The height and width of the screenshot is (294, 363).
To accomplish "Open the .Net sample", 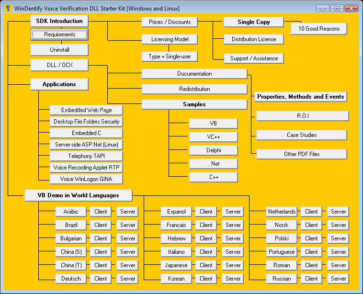I will (x=214, y=164).
